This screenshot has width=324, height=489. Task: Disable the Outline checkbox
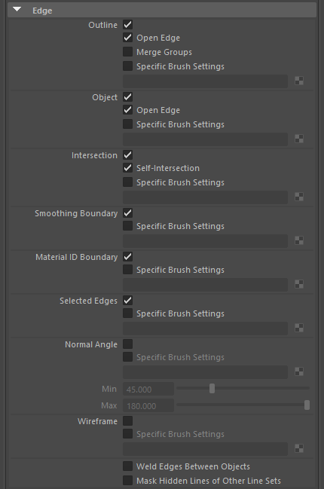127,25
